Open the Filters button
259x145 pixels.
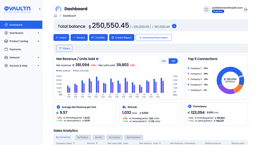64,48
